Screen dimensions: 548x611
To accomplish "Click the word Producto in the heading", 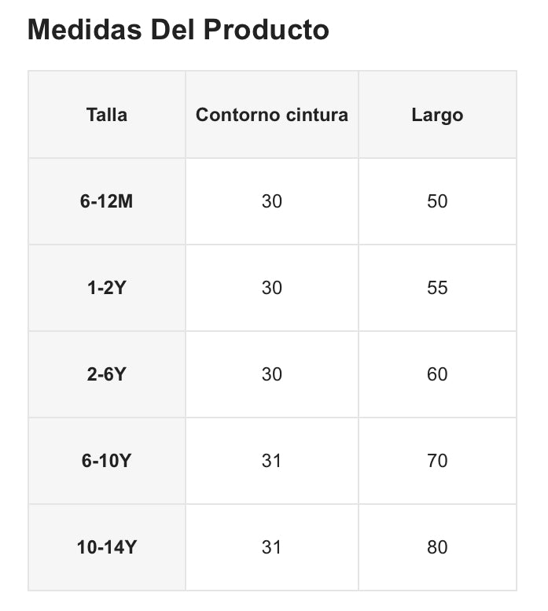I will click(266, 30).
